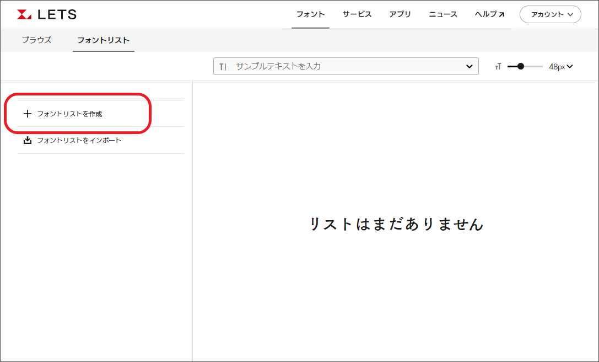Open the フォント menu item

click(310, 14)
